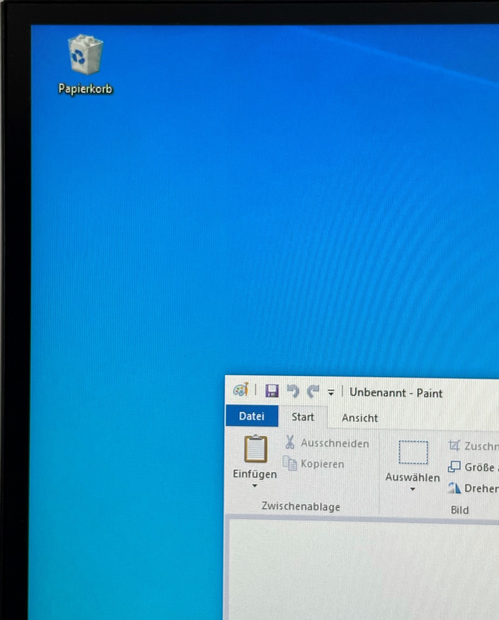499x620 pixels.
Task: Click the Redo arrow in Paint
Action: 313,391
